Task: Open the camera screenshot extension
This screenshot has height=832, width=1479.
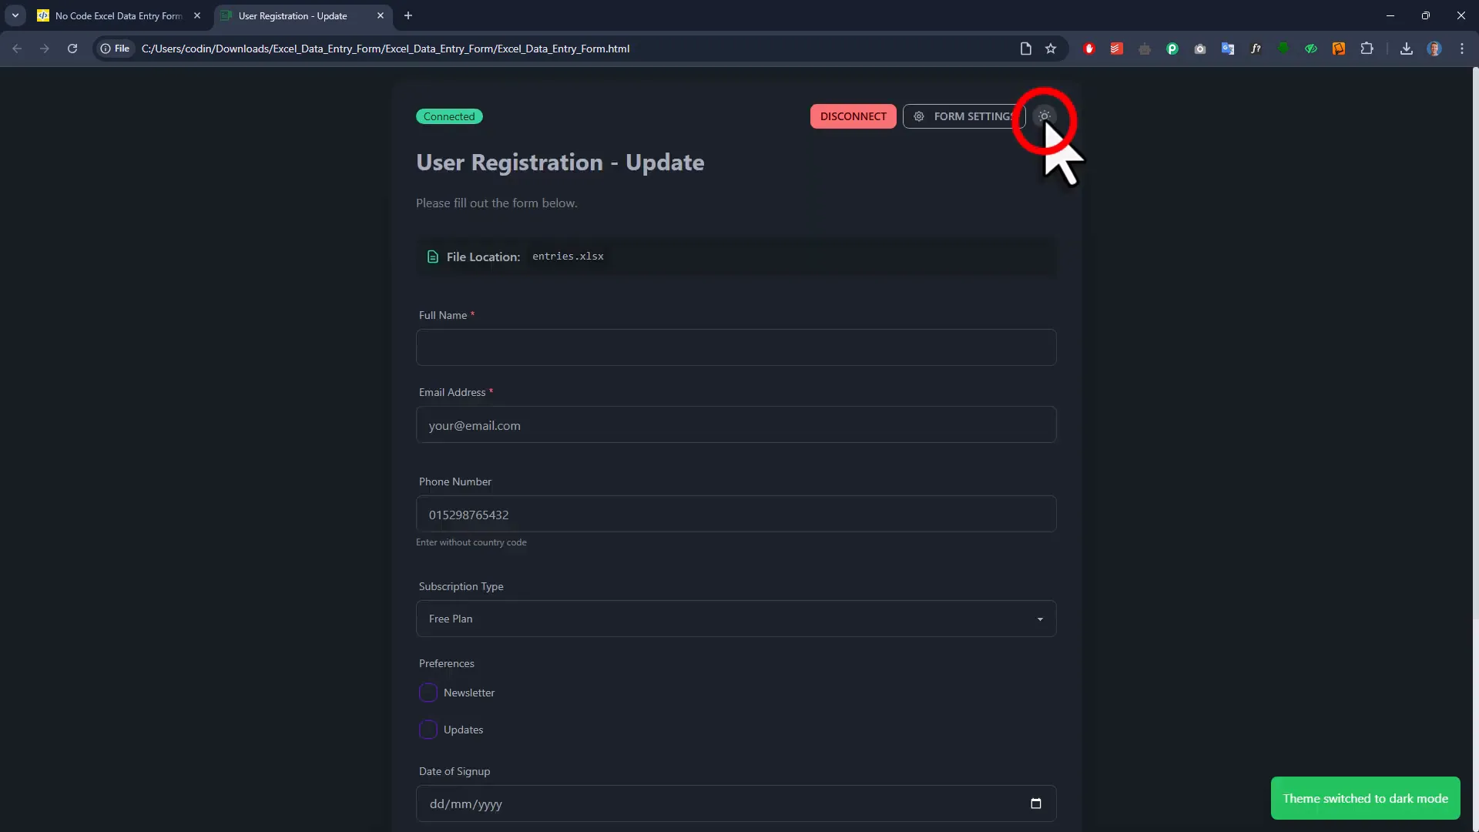Action: (1200, 49)
